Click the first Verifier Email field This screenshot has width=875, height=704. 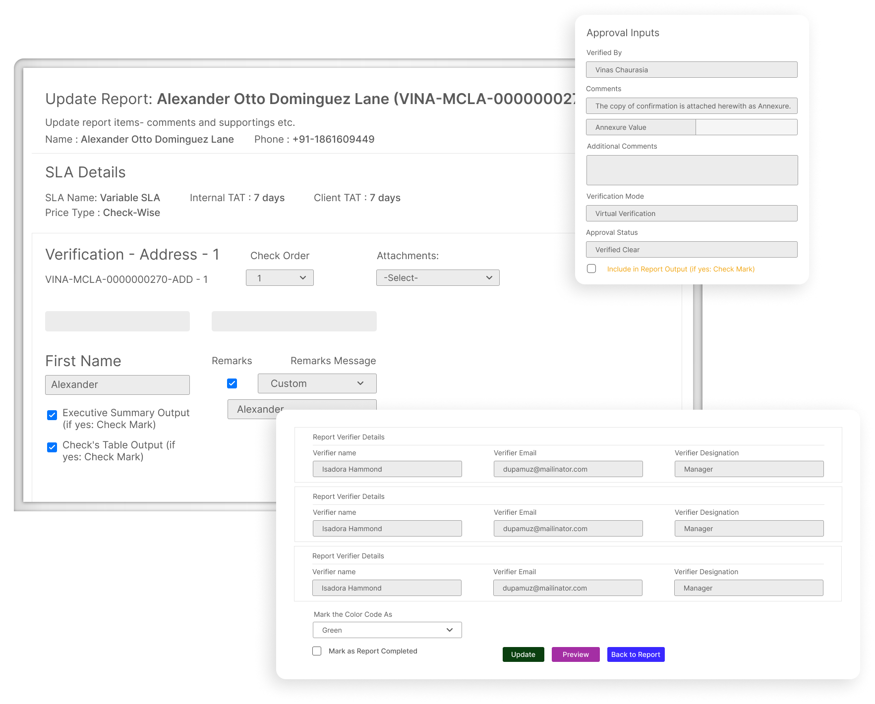[x=568, y=469]
